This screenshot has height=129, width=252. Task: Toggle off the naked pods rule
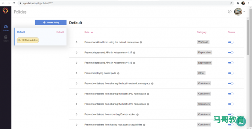(x=231, y=73)
